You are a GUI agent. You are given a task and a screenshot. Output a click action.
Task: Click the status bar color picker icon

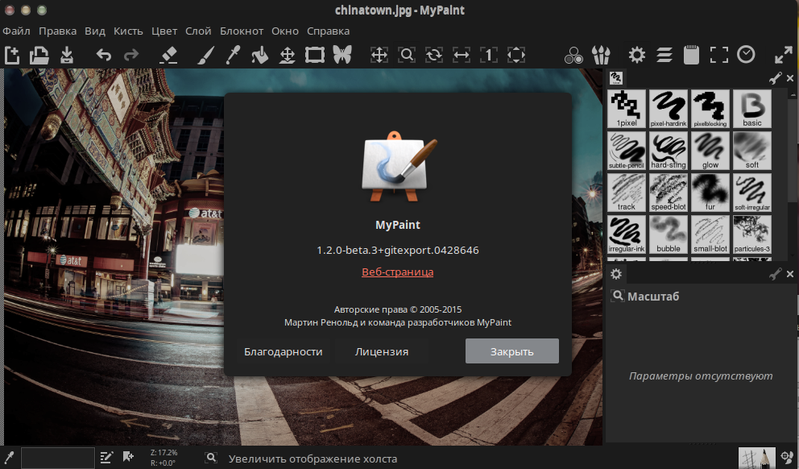tap(9, 457)
